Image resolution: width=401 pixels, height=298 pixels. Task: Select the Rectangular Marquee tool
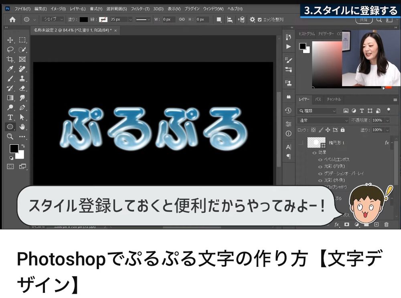(x=22, y=40)
